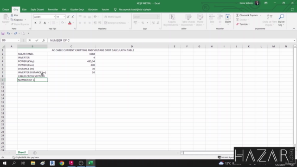Redo the last action
Image resolution: width=297 pixels, height=167 pixels.
pyautogui.click(x=15, y=33)
